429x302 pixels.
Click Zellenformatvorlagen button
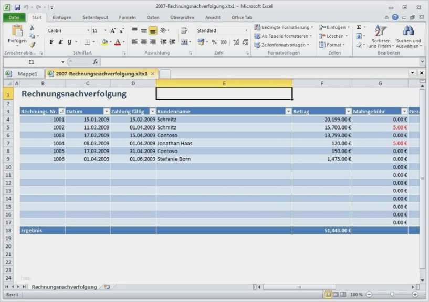point(282,45)
